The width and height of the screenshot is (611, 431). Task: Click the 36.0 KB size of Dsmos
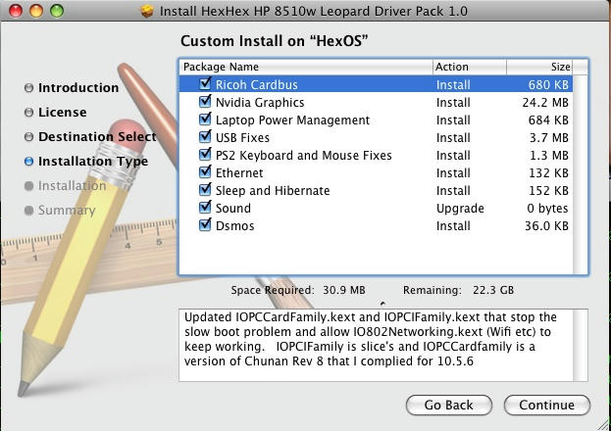546,226
